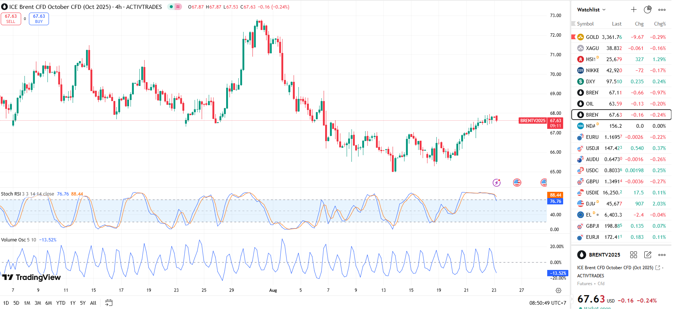Click the 67.63 BUY button
The image size is (674, 314).
click(x=39, y=19)
